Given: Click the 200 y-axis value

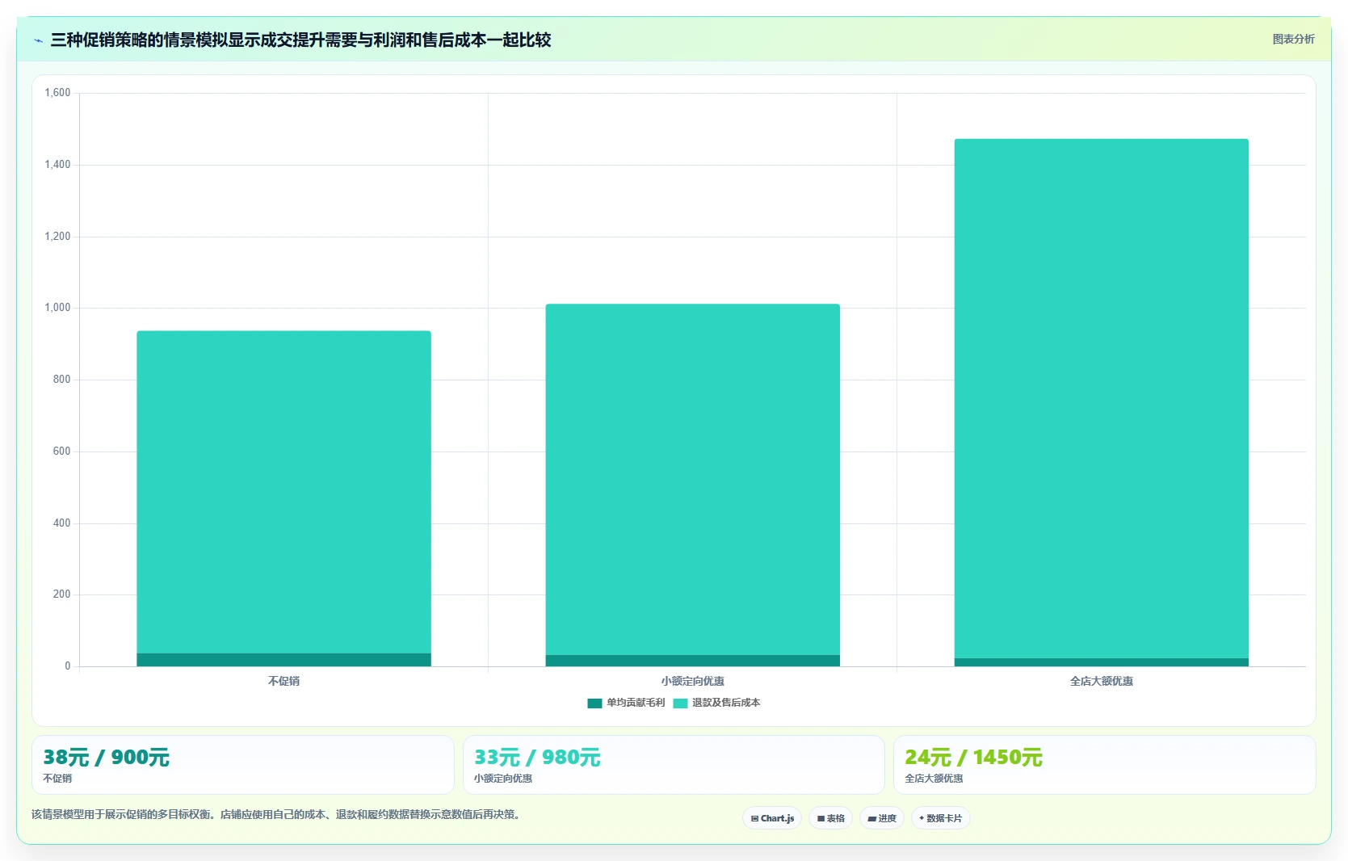Looking at the screenshot, I should click(61, 594).
